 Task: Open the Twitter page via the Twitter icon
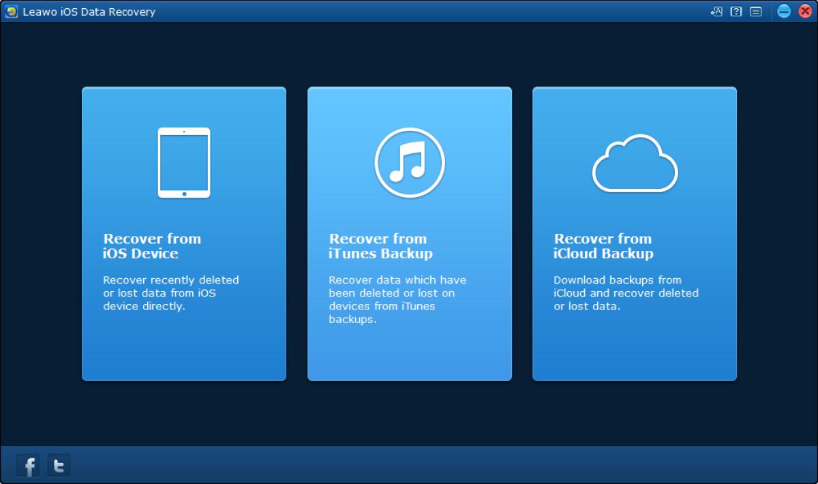[x=59, y=466]
